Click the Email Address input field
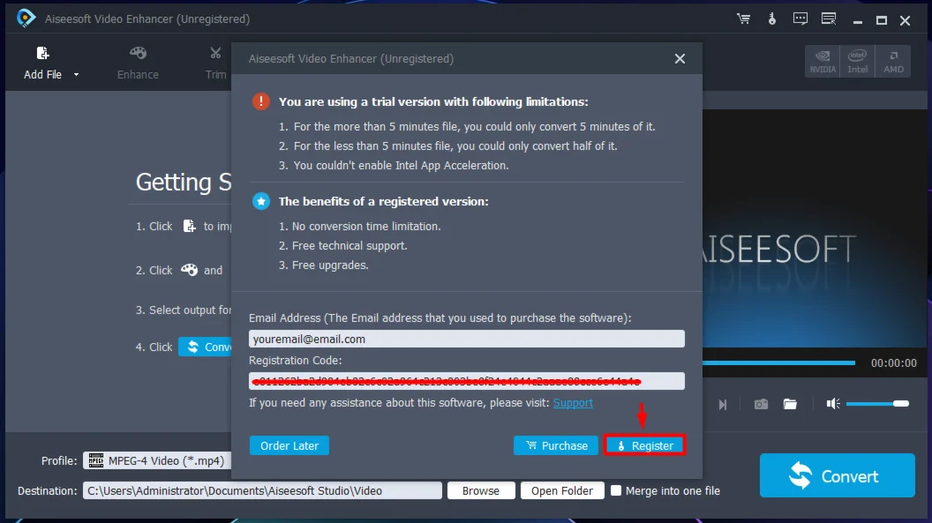 pos(467,339)
